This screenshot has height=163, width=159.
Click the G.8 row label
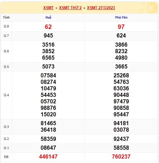[x=6, y=26]
